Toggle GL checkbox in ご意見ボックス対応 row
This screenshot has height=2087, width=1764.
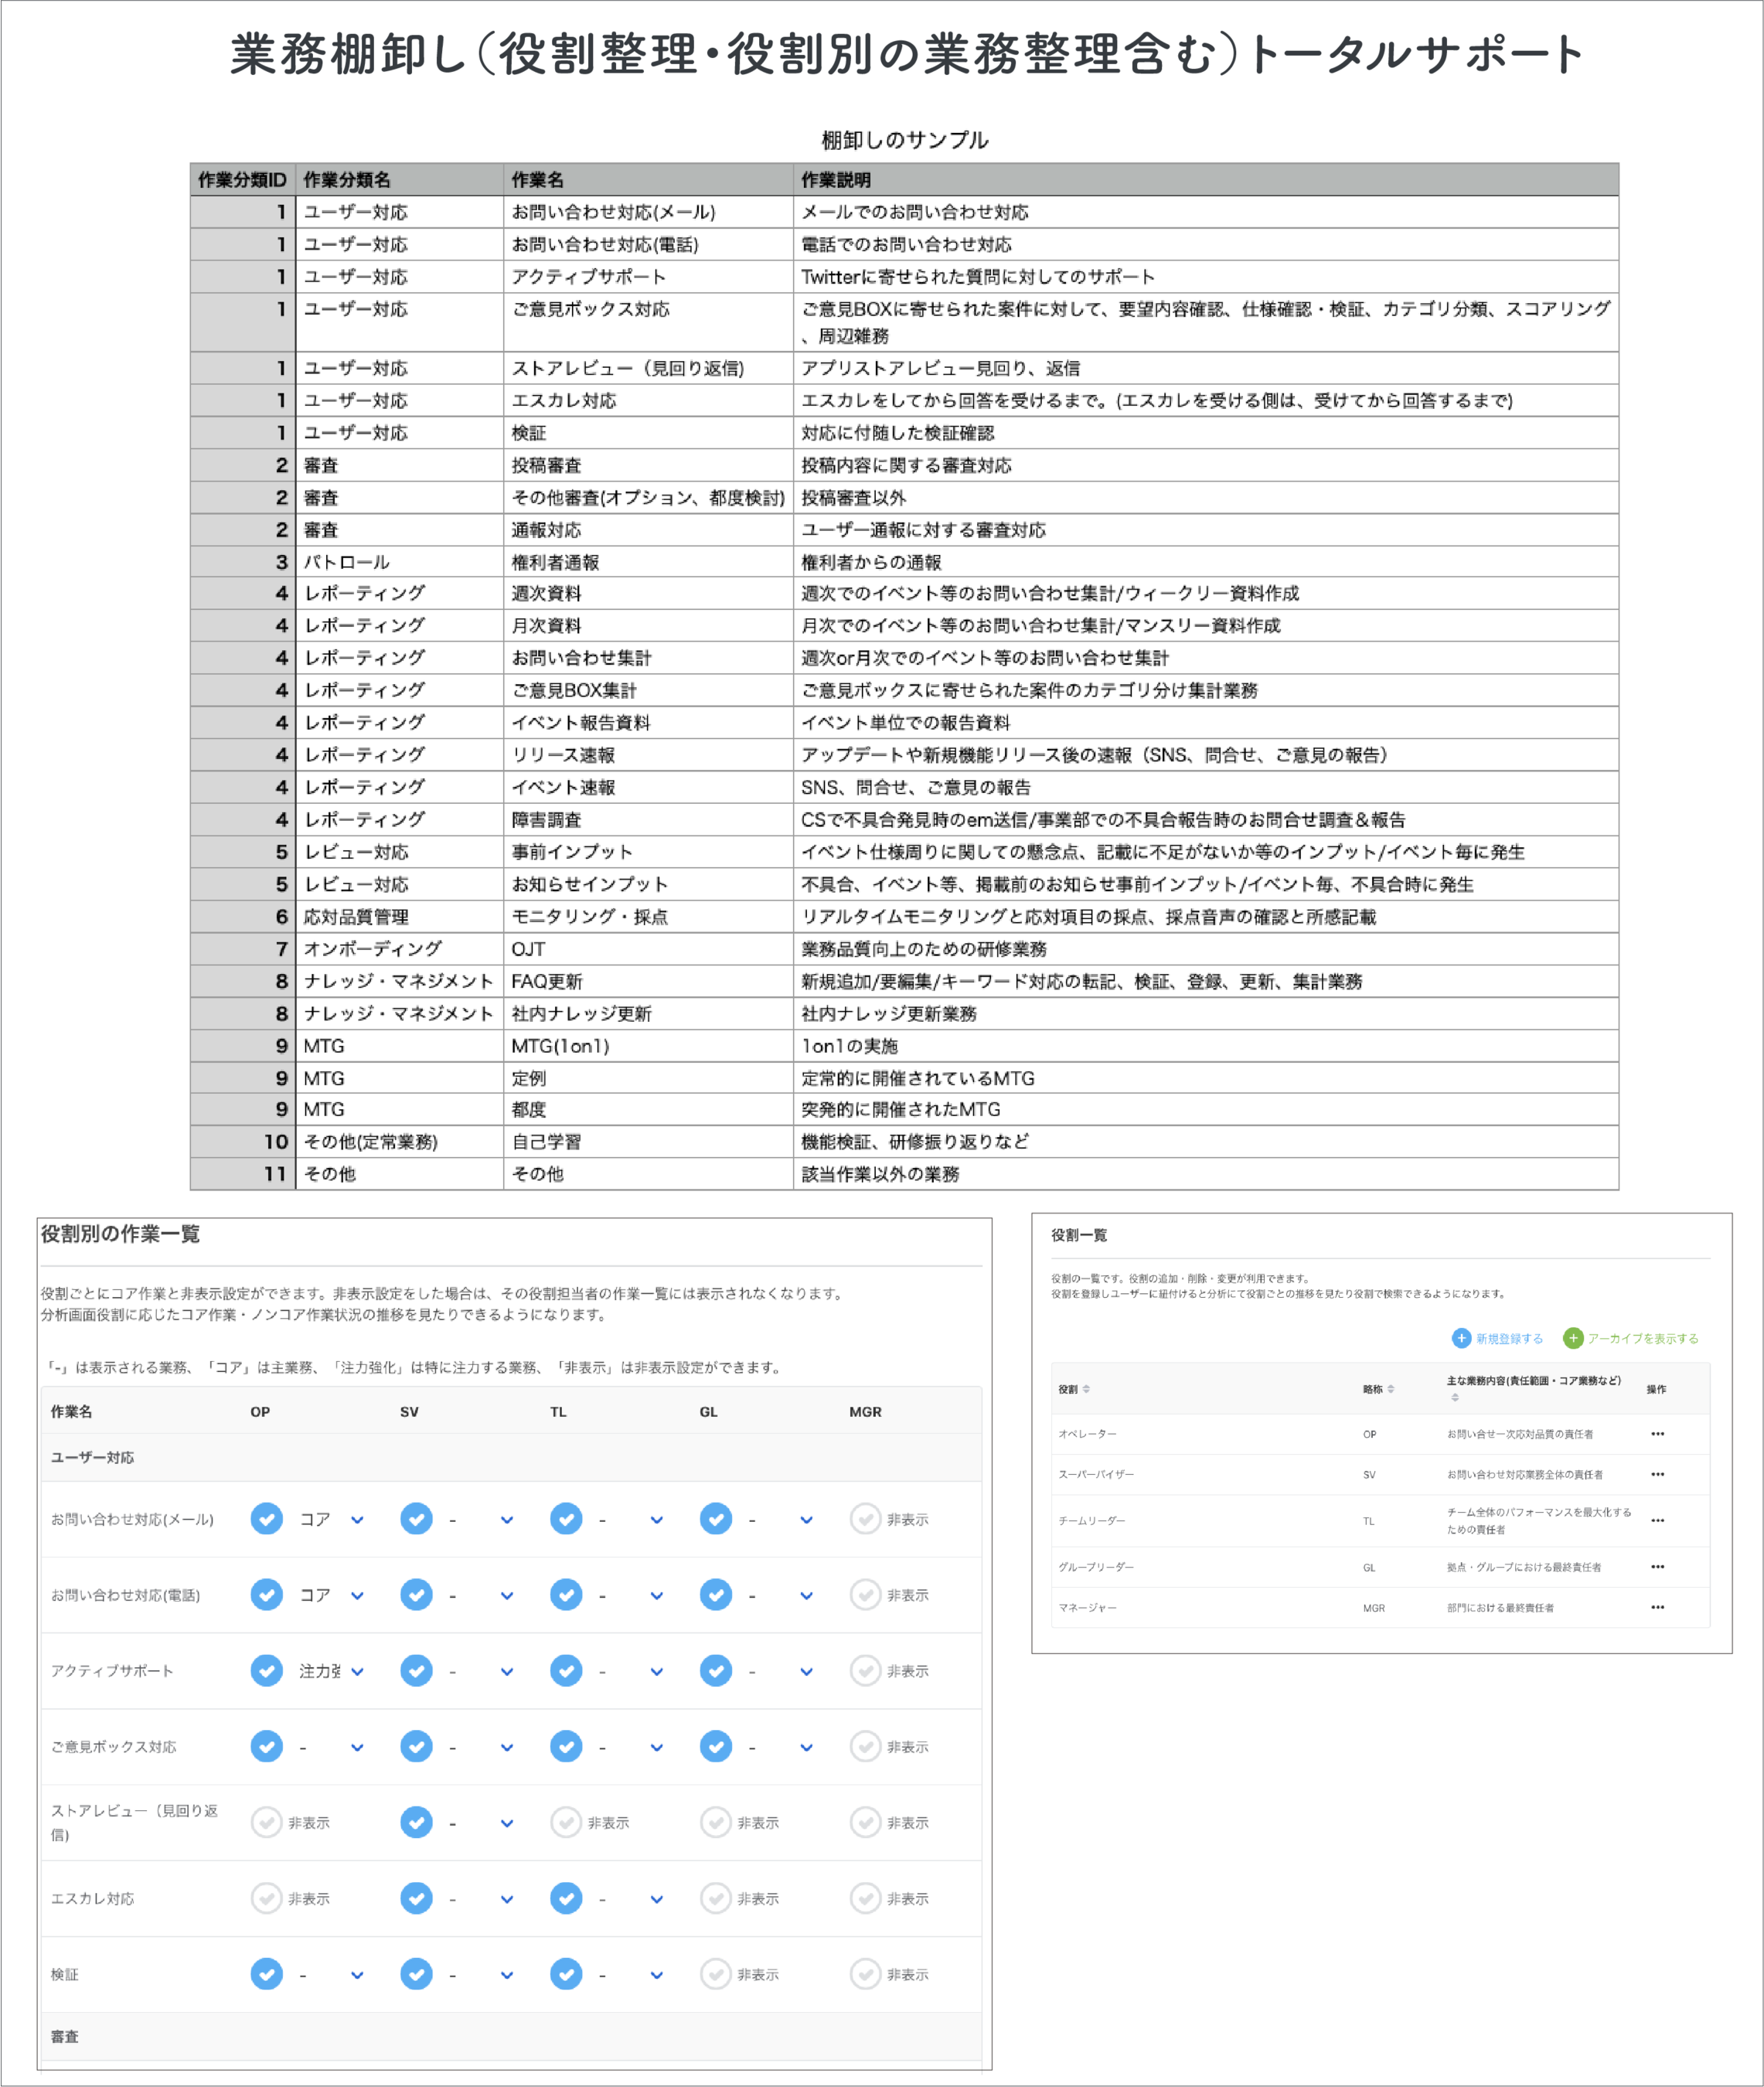pyautogui.click(x=715, y=1747)
